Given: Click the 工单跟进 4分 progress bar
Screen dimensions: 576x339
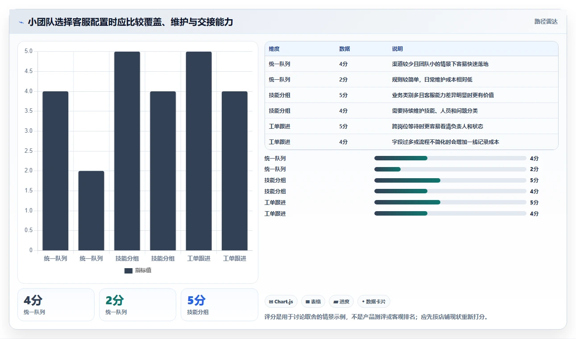Looking at the screenshot, I should pos(451,213).
